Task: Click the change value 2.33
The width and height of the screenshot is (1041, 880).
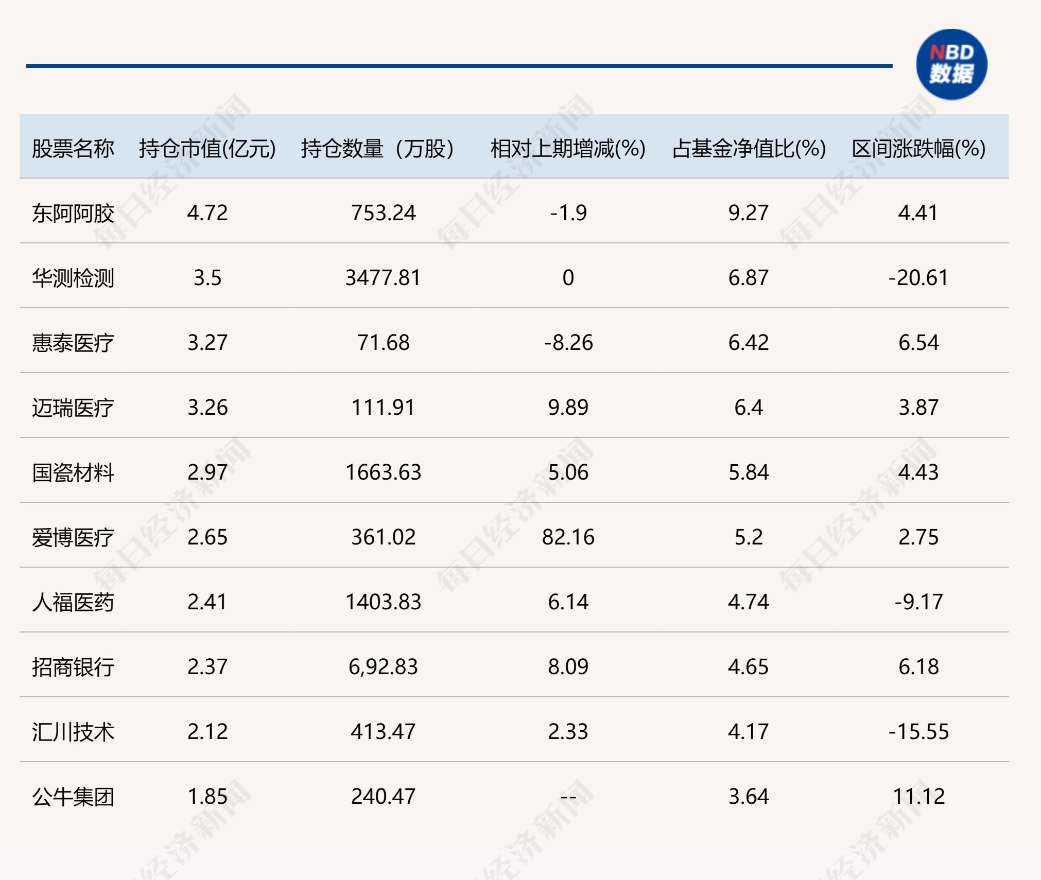Action: [568, 732]
